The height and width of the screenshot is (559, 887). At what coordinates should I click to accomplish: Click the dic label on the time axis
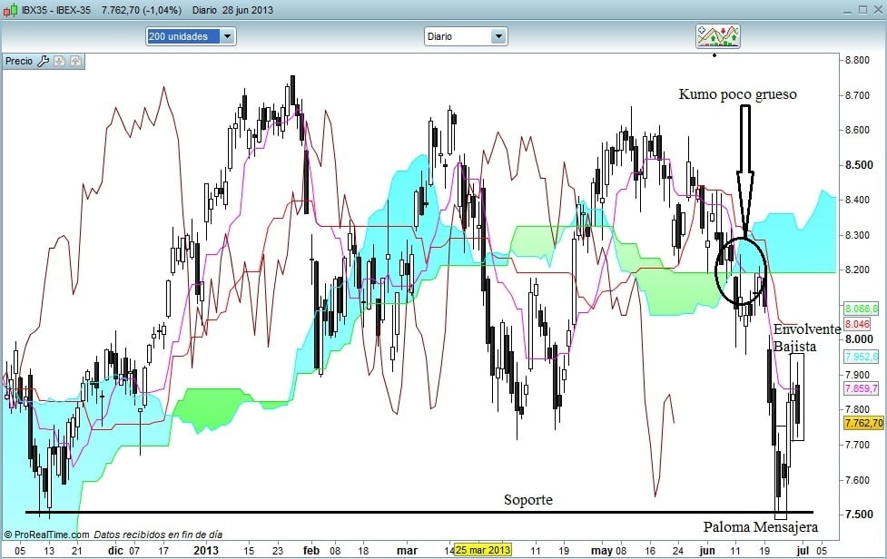point(115,551)
